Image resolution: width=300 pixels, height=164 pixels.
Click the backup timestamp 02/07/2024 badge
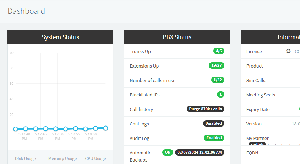pyautogui.click(x=200, y=152)
